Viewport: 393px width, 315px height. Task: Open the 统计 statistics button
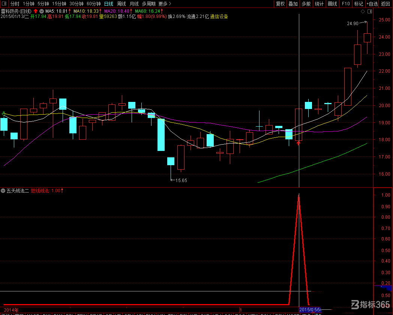click(x=319, y=4)
